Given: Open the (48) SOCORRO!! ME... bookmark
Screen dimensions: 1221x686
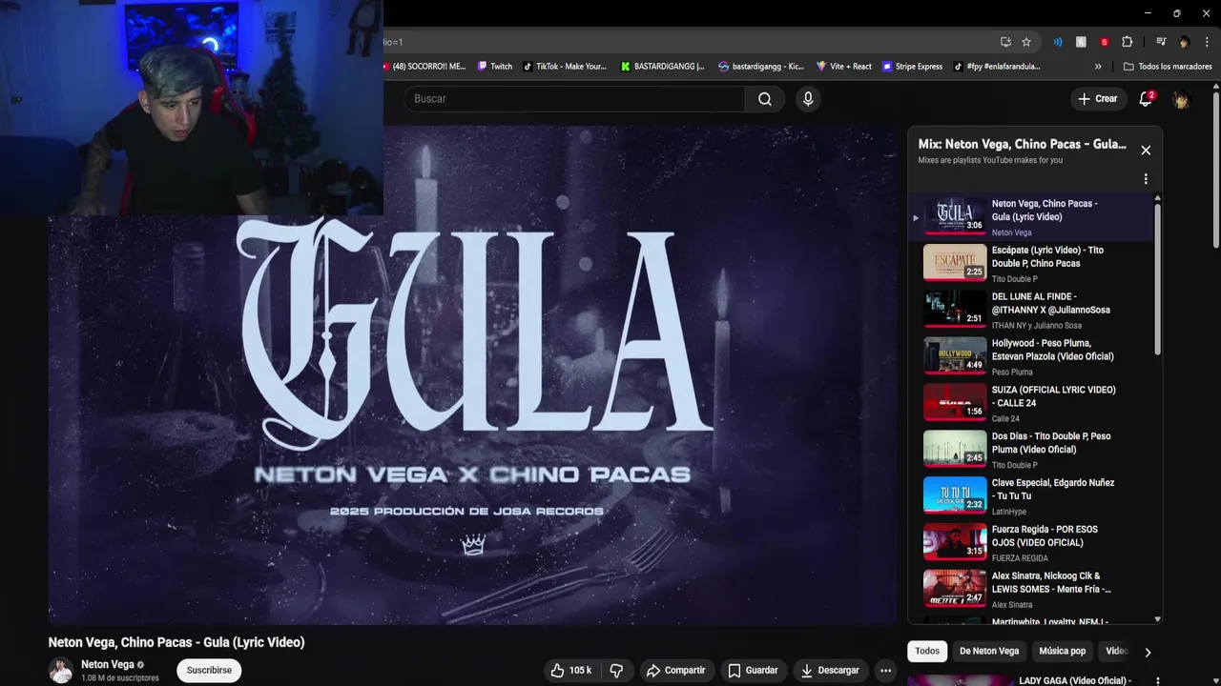Looking at the screenshot, I should pyautogui.click(x=424, y=67).
